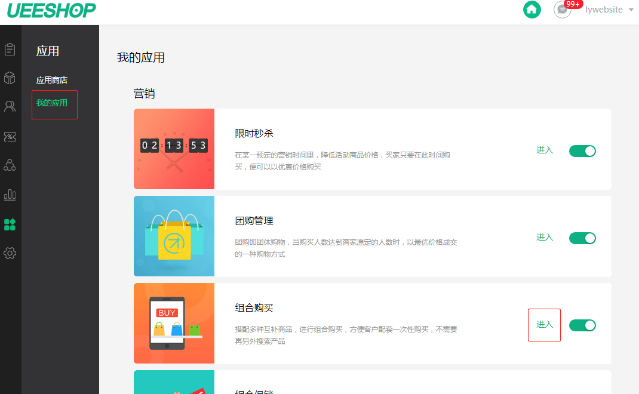The height and width of the screenshot is (394, 639).
Task: Open the apps grid sidebar icon
Action: pos(10,224)
